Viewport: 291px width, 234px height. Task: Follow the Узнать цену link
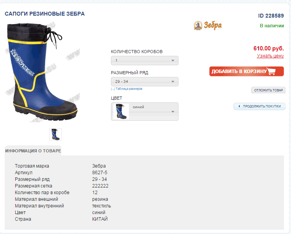pos(270,56)
